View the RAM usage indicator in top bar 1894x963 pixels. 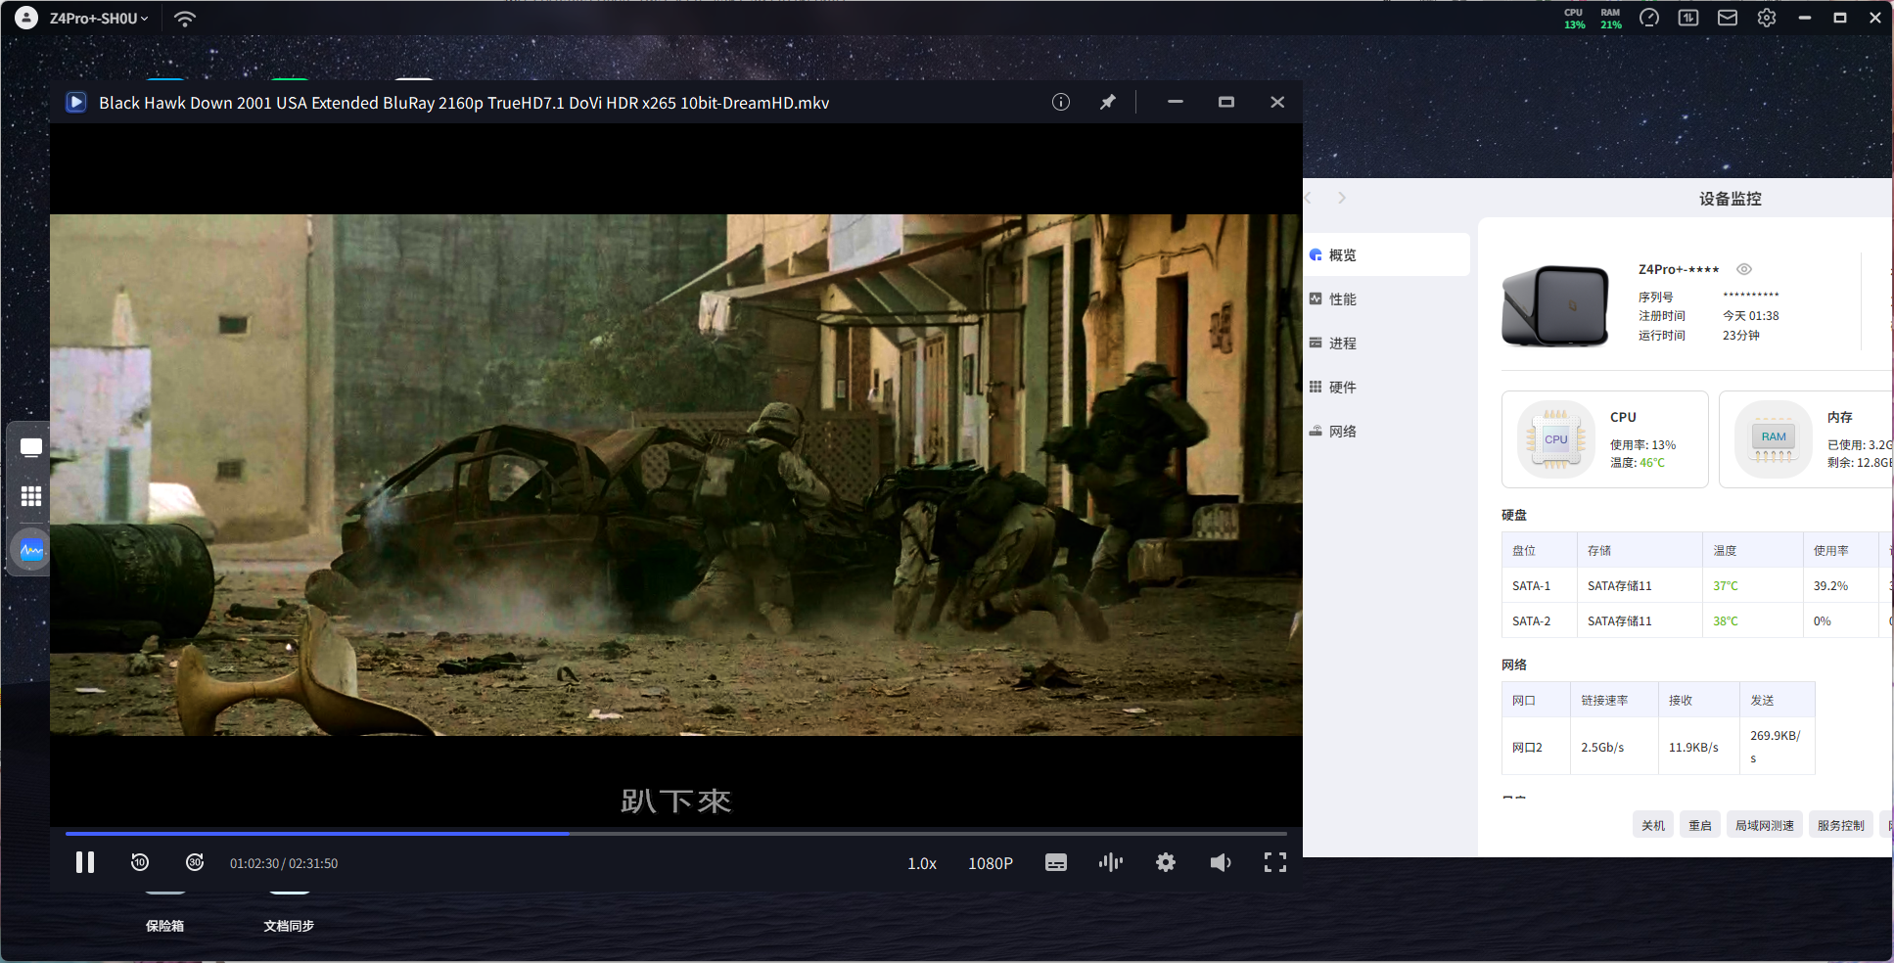click(x=1611, y=19)
